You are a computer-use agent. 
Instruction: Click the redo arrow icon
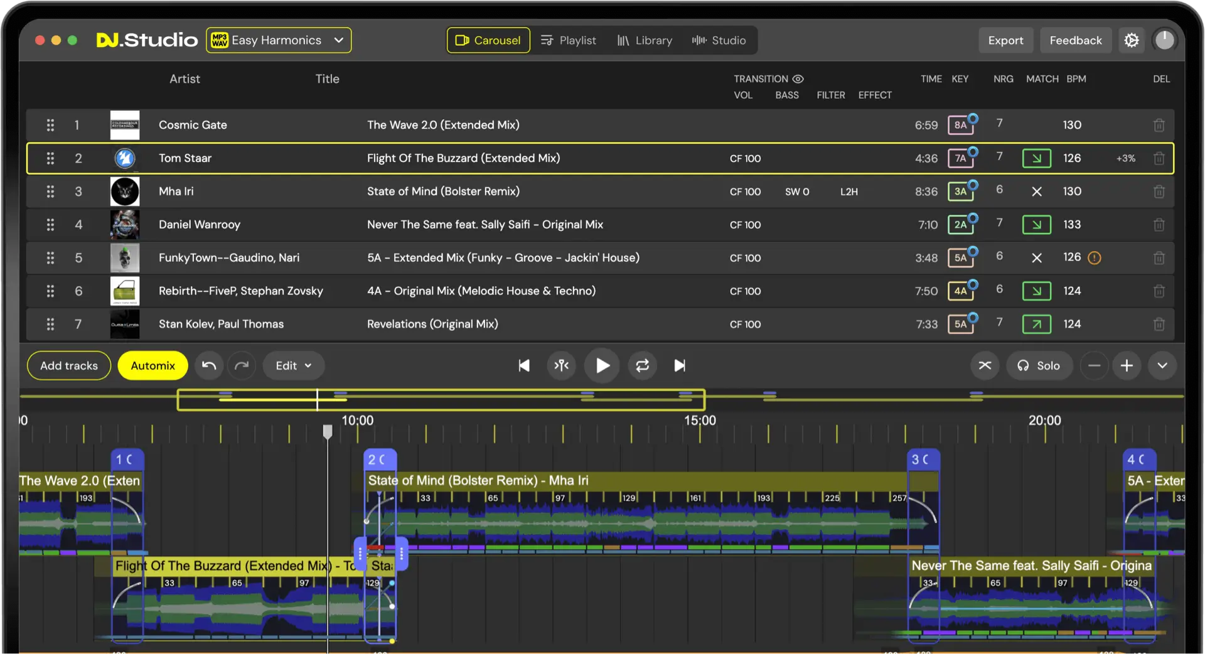pyautogui.click(x=242, y=366)
